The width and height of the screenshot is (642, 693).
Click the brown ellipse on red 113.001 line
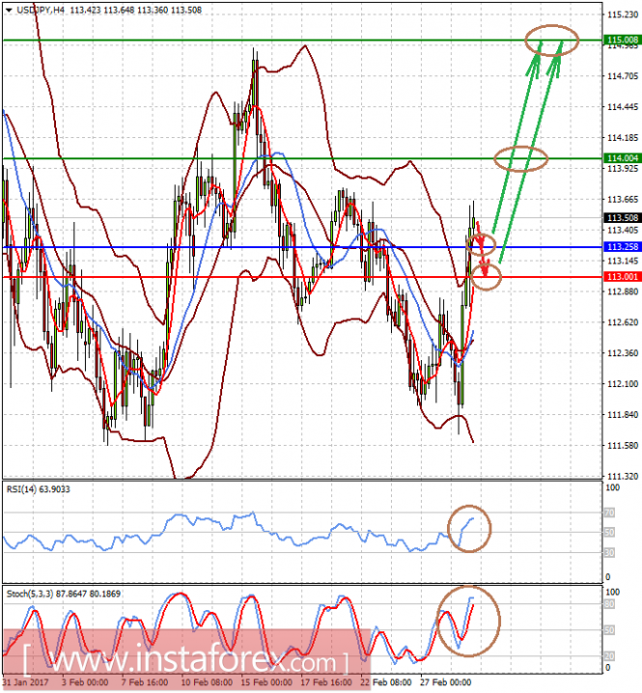coord(487,278)
